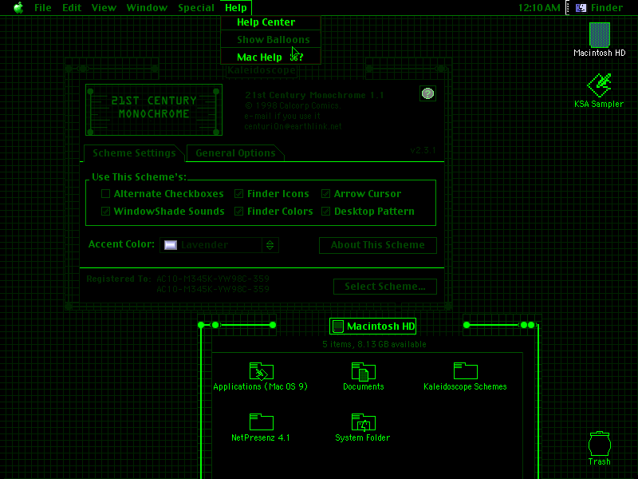Toggle the Desktop Pattern checkbox
Viewport: 638px width, 479px height.
(325, 211)
